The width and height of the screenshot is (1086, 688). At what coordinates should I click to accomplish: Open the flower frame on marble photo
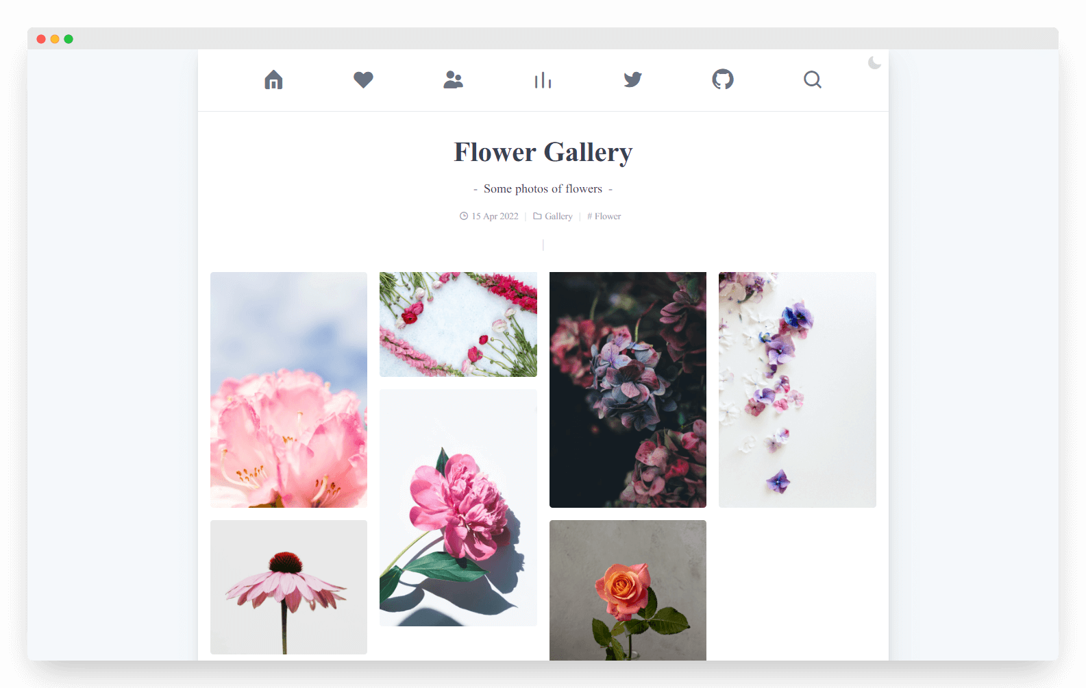[x=458, y=324]
